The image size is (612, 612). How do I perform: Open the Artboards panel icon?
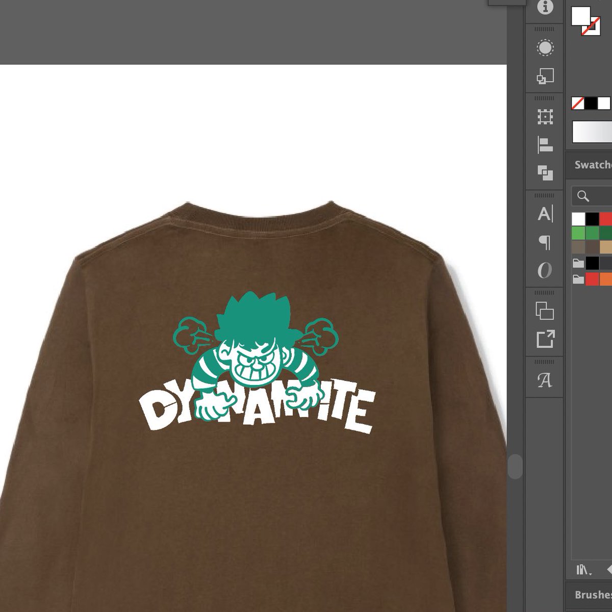click(x=545, y=311)
